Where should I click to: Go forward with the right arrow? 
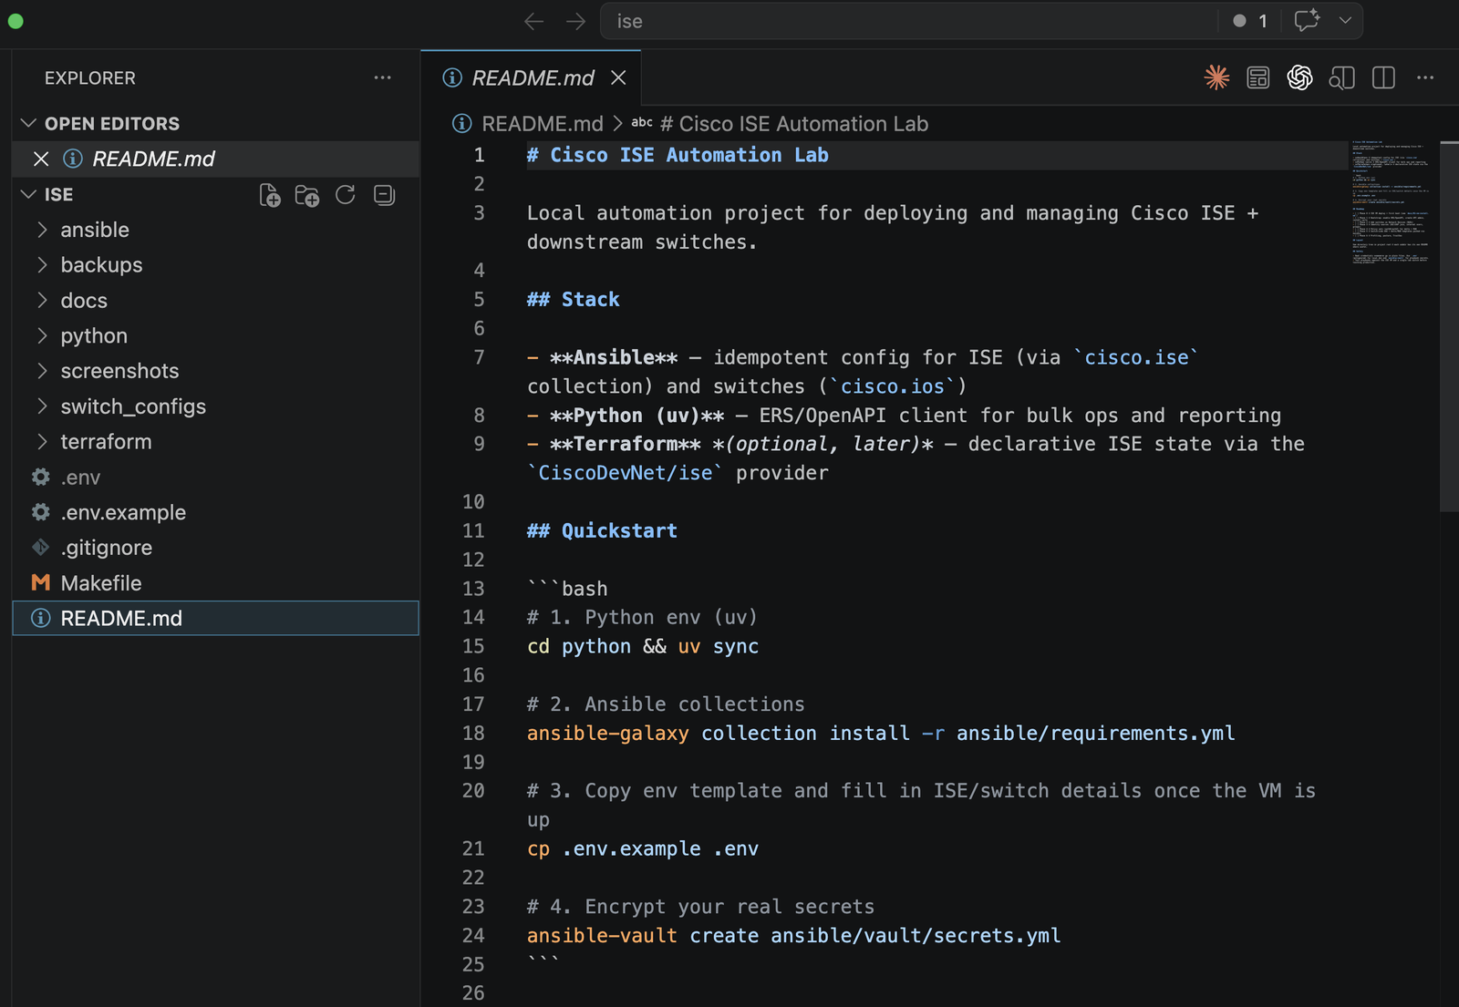click(575, 21)
